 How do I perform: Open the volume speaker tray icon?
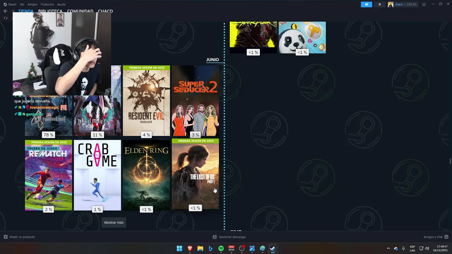point(427,248)
